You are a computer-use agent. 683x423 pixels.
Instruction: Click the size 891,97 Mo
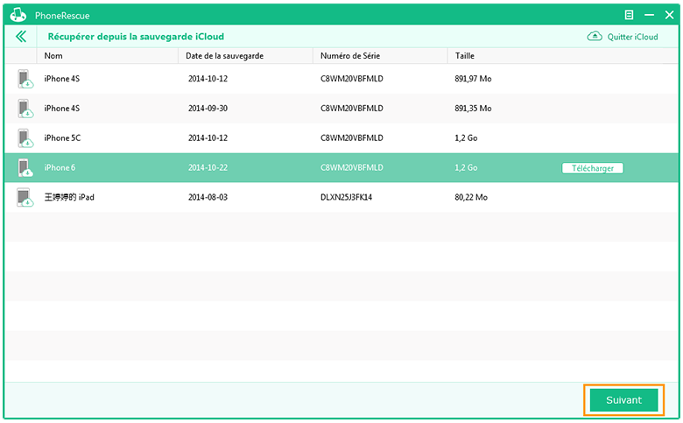click(473, 79)
